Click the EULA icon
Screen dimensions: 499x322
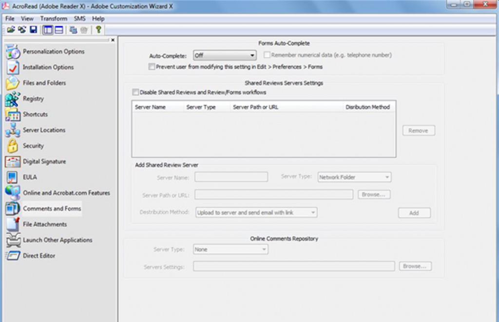[13, 177]
